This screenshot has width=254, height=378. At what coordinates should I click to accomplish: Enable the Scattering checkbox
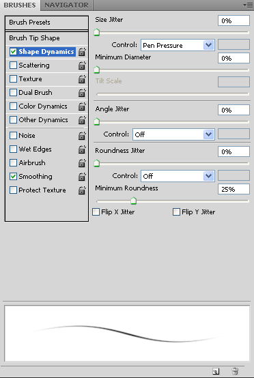[13, 66]
